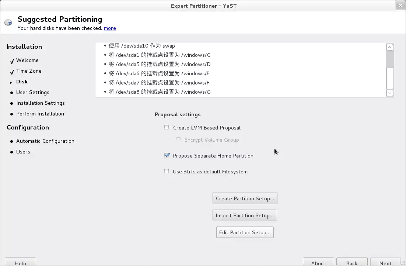Click Import Partition Setup button
The height and width of the screenshot is (266, 406).
point(245,215)
